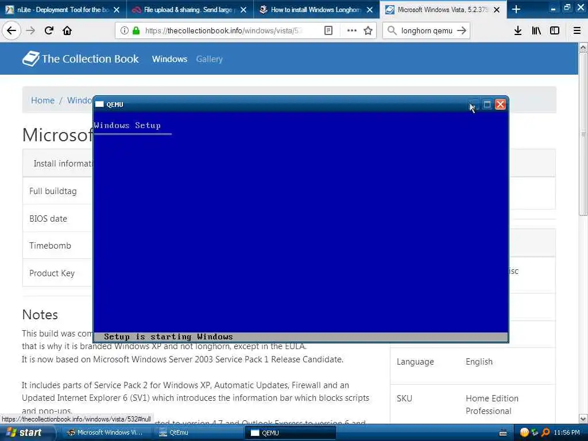Click the QEMU title bar icon
The width and height of the screenshot is (588, 441).
[x=99, y=105]
